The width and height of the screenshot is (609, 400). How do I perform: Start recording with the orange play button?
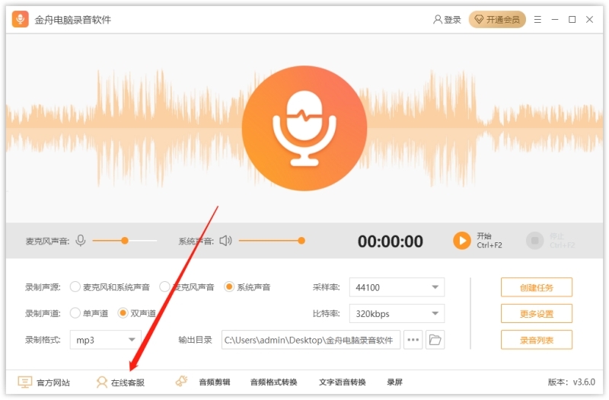point(462,241)
